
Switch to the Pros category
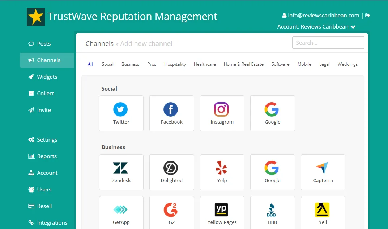pos(152,64)
